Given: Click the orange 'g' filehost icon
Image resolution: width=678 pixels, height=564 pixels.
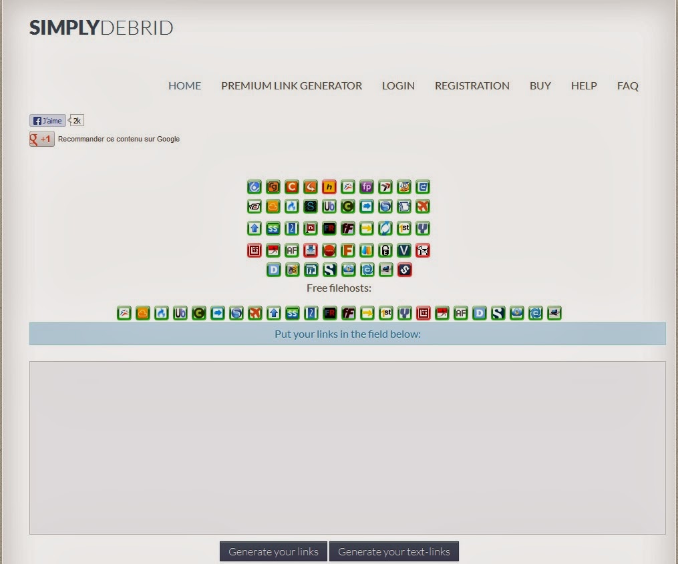Looking at the screenshot, I should click(x=273, y=187).
